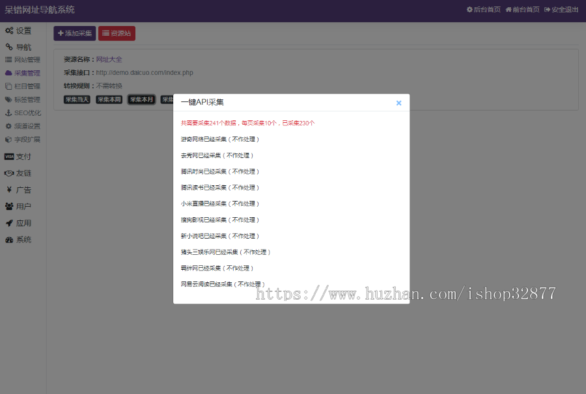Click the 猪头三娱乐网已经采集 row

tap(226, 252)
